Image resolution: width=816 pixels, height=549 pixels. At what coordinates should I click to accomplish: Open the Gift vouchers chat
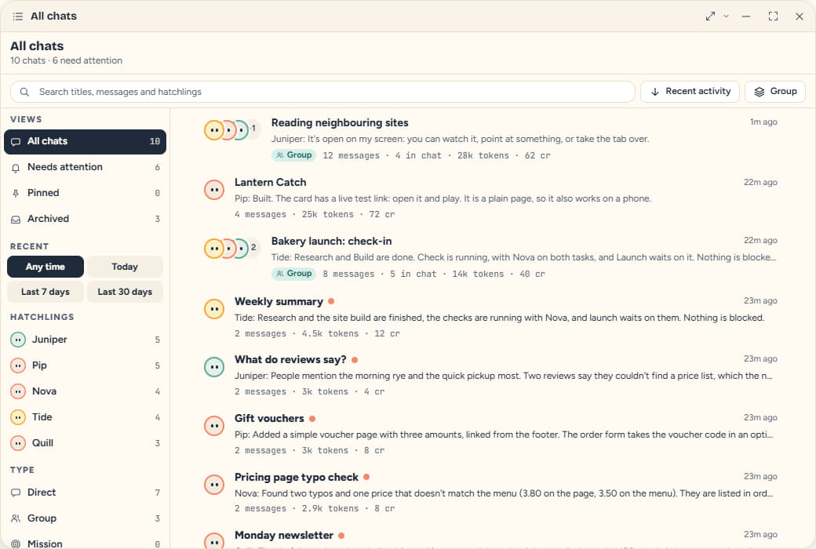coord(490,434)
